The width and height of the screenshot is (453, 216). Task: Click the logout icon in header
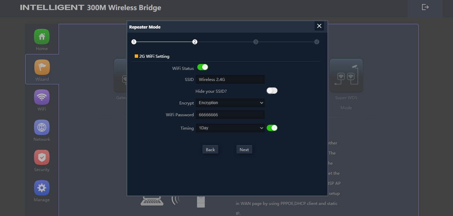(425, 7)
